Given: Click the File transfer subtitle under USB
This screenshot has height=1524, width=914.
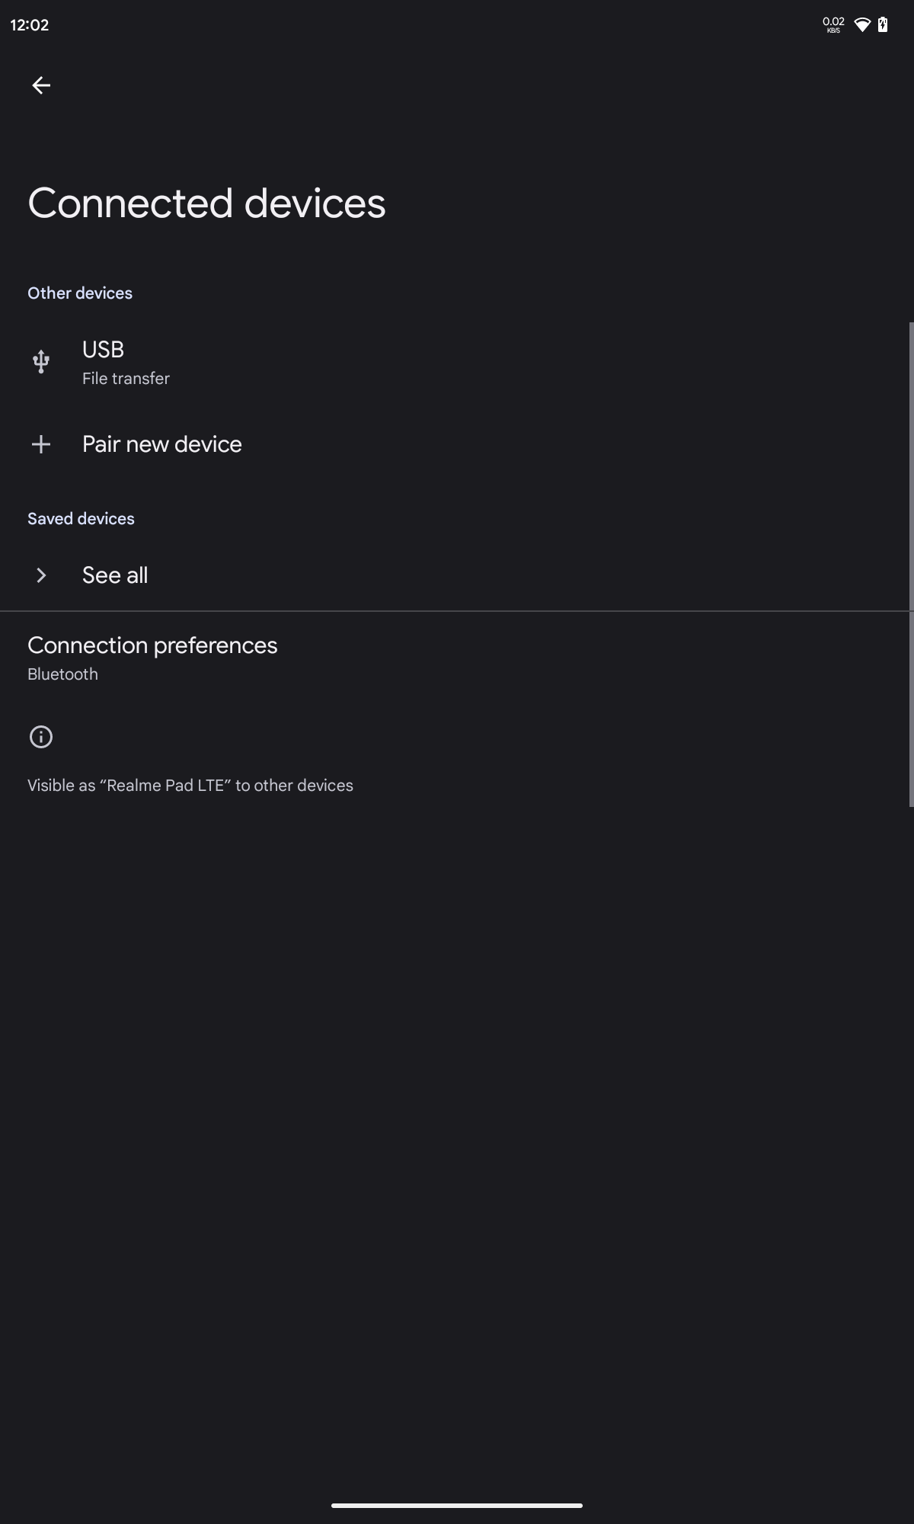Looking at the screenshot, I should pos(126,379).
